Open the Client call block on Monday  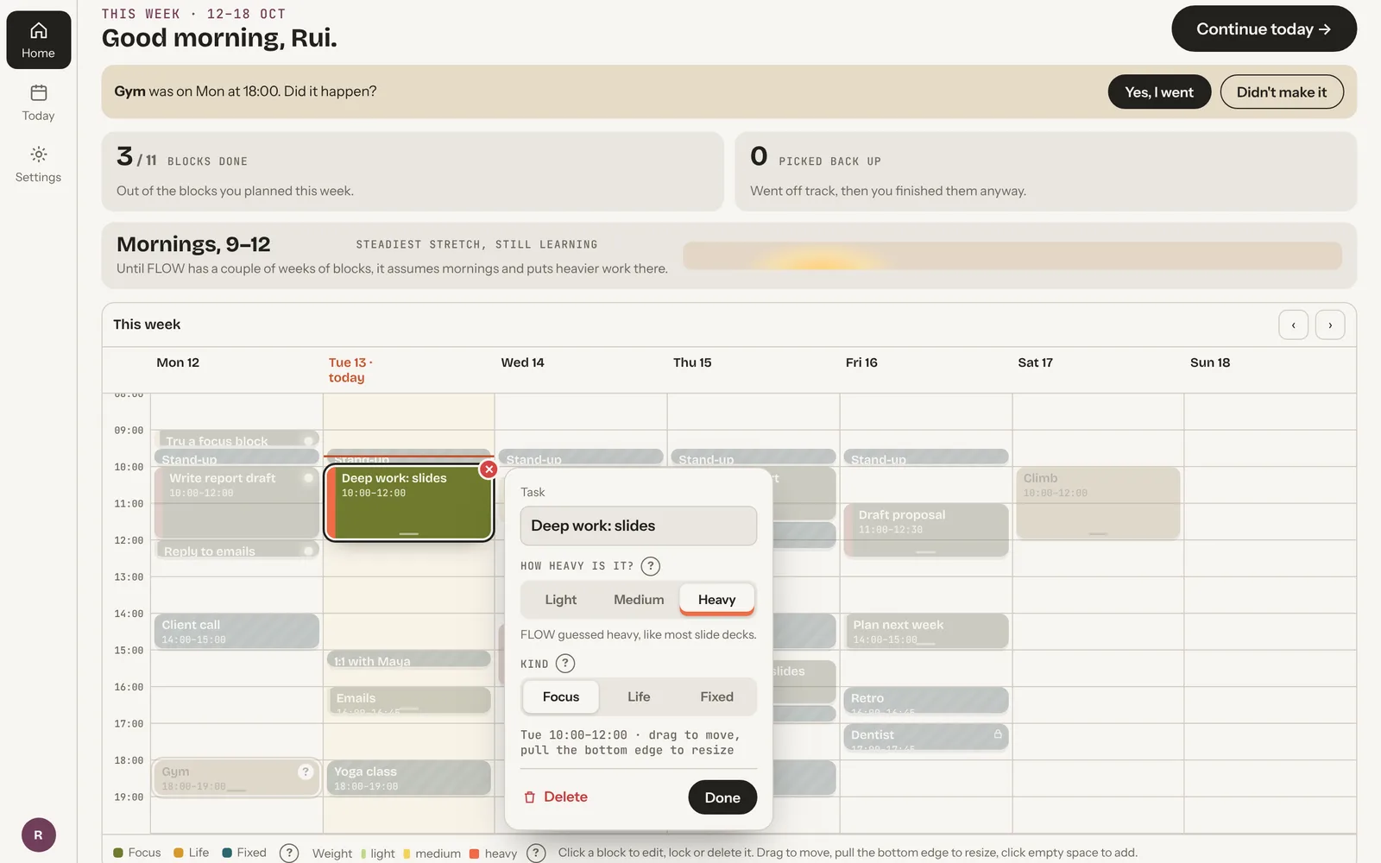point(236,631)
